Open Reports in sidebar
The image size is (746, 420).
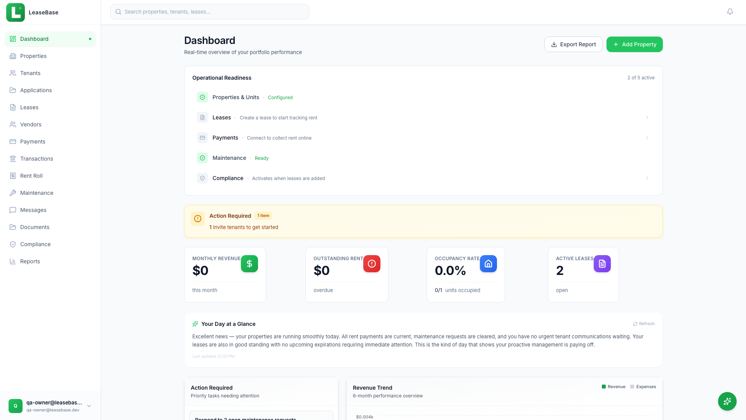(50, 261)
